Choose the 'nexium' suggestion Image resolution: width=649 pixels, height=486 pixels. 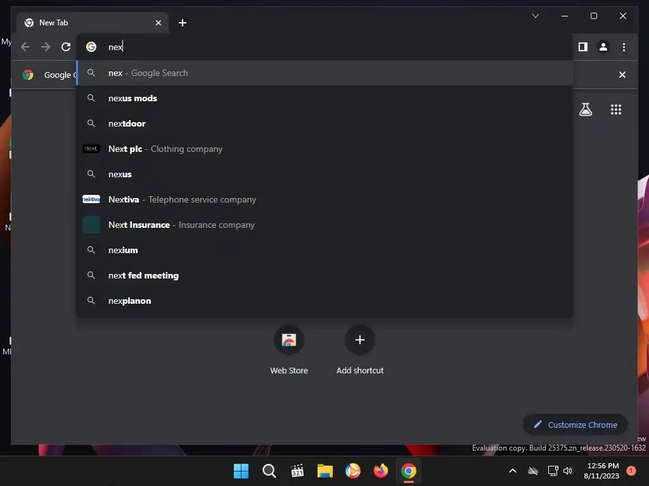324,250
